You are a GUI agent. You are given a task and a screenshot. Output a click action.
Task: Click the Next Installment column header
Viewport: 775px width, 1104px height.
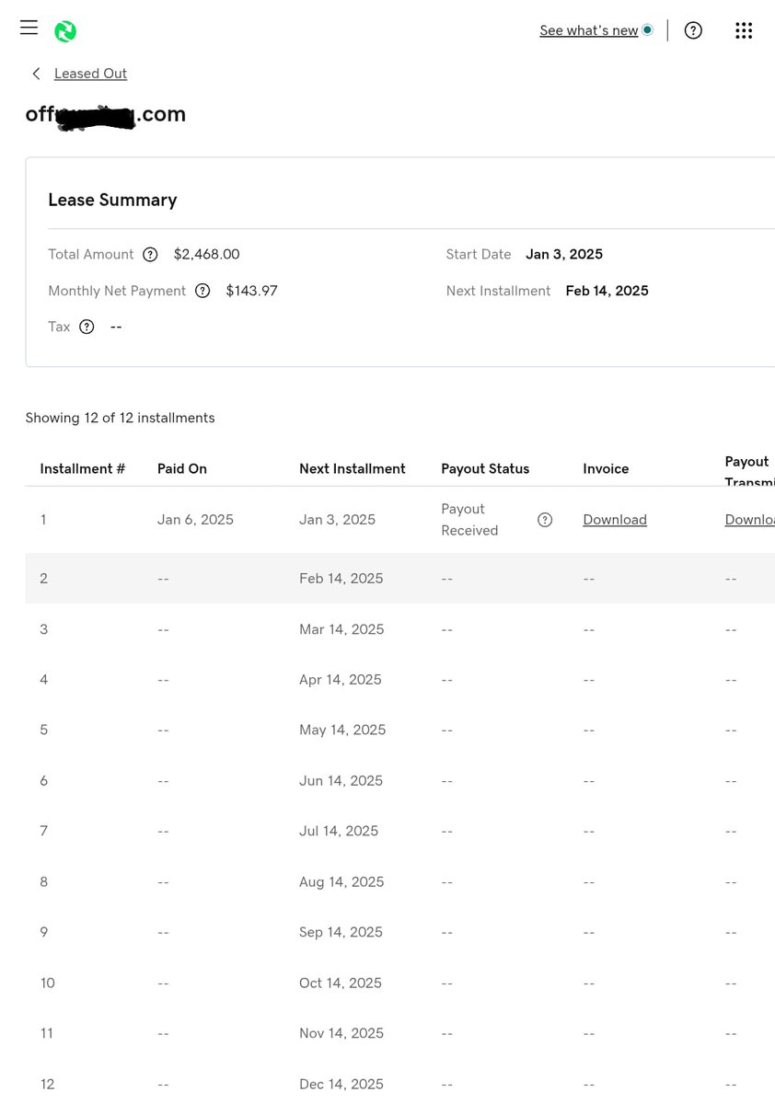[x=353, y=468]
